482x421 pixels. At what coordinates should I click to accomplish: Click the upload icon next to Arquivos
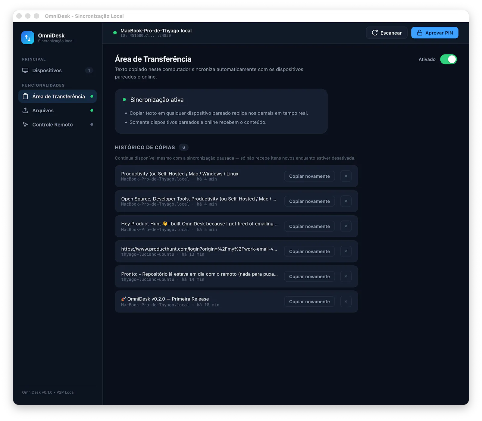(x=25, y=111)
